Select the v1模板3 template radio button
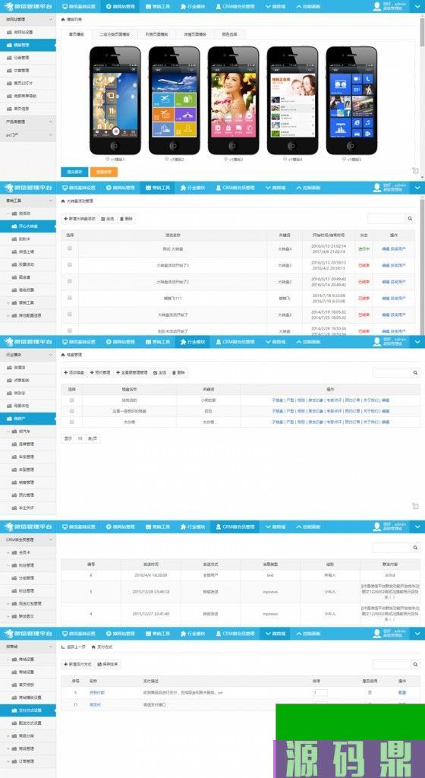Screen dimensions: 425x778 pyautogui.click(x=225, y=160)
